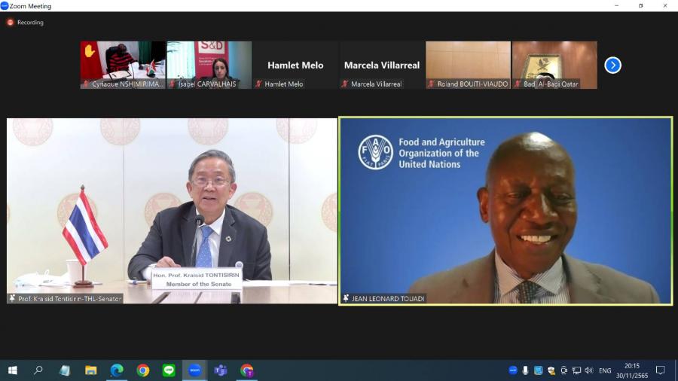Viewport: 678px width, 381px height.
Task: Open the clock and calendar flyout
Action: tap(633, 370)
